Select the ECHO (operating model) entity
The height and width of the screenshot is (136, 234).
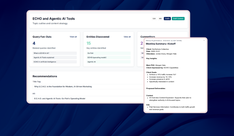pos(108,57)
